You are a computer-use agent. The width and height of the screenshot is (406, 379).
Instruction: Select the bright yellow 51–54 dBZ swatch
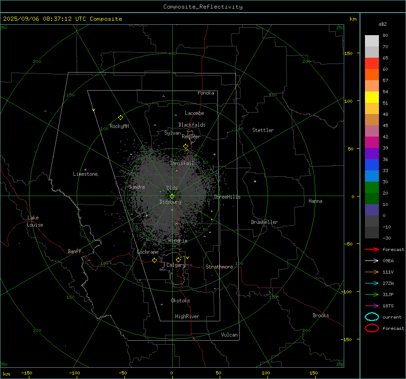(372, 97)
